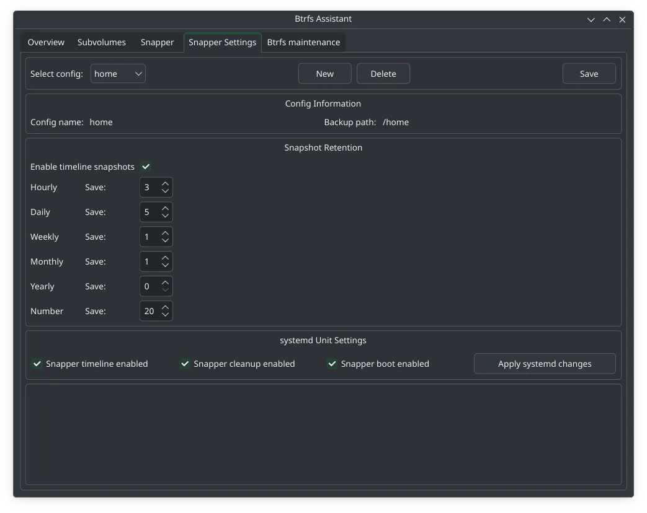Maximize the Btrfs Assistant window
647x513 pixels.
[607, 19]
